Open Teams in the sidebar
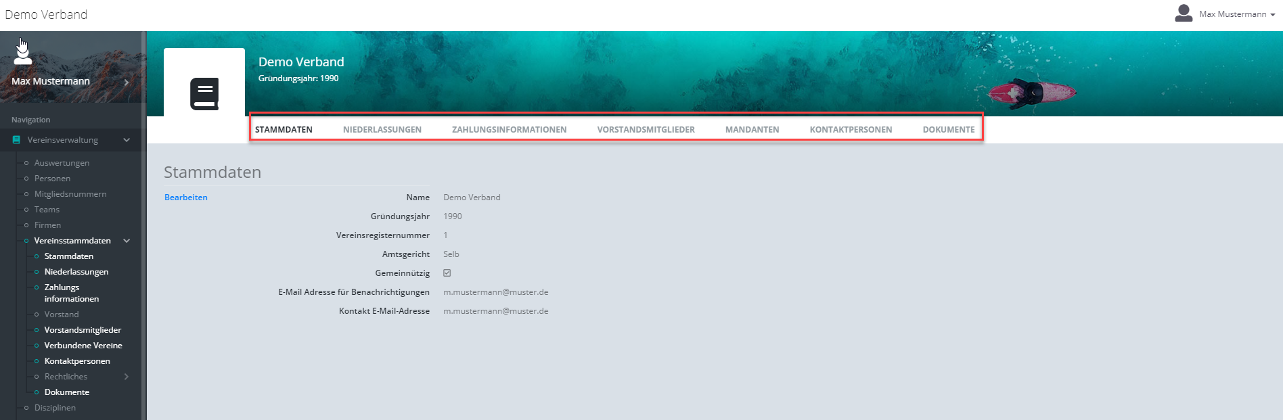This screenshot has width=1283, height=420. pyautogui.click(x=47, y=210)
